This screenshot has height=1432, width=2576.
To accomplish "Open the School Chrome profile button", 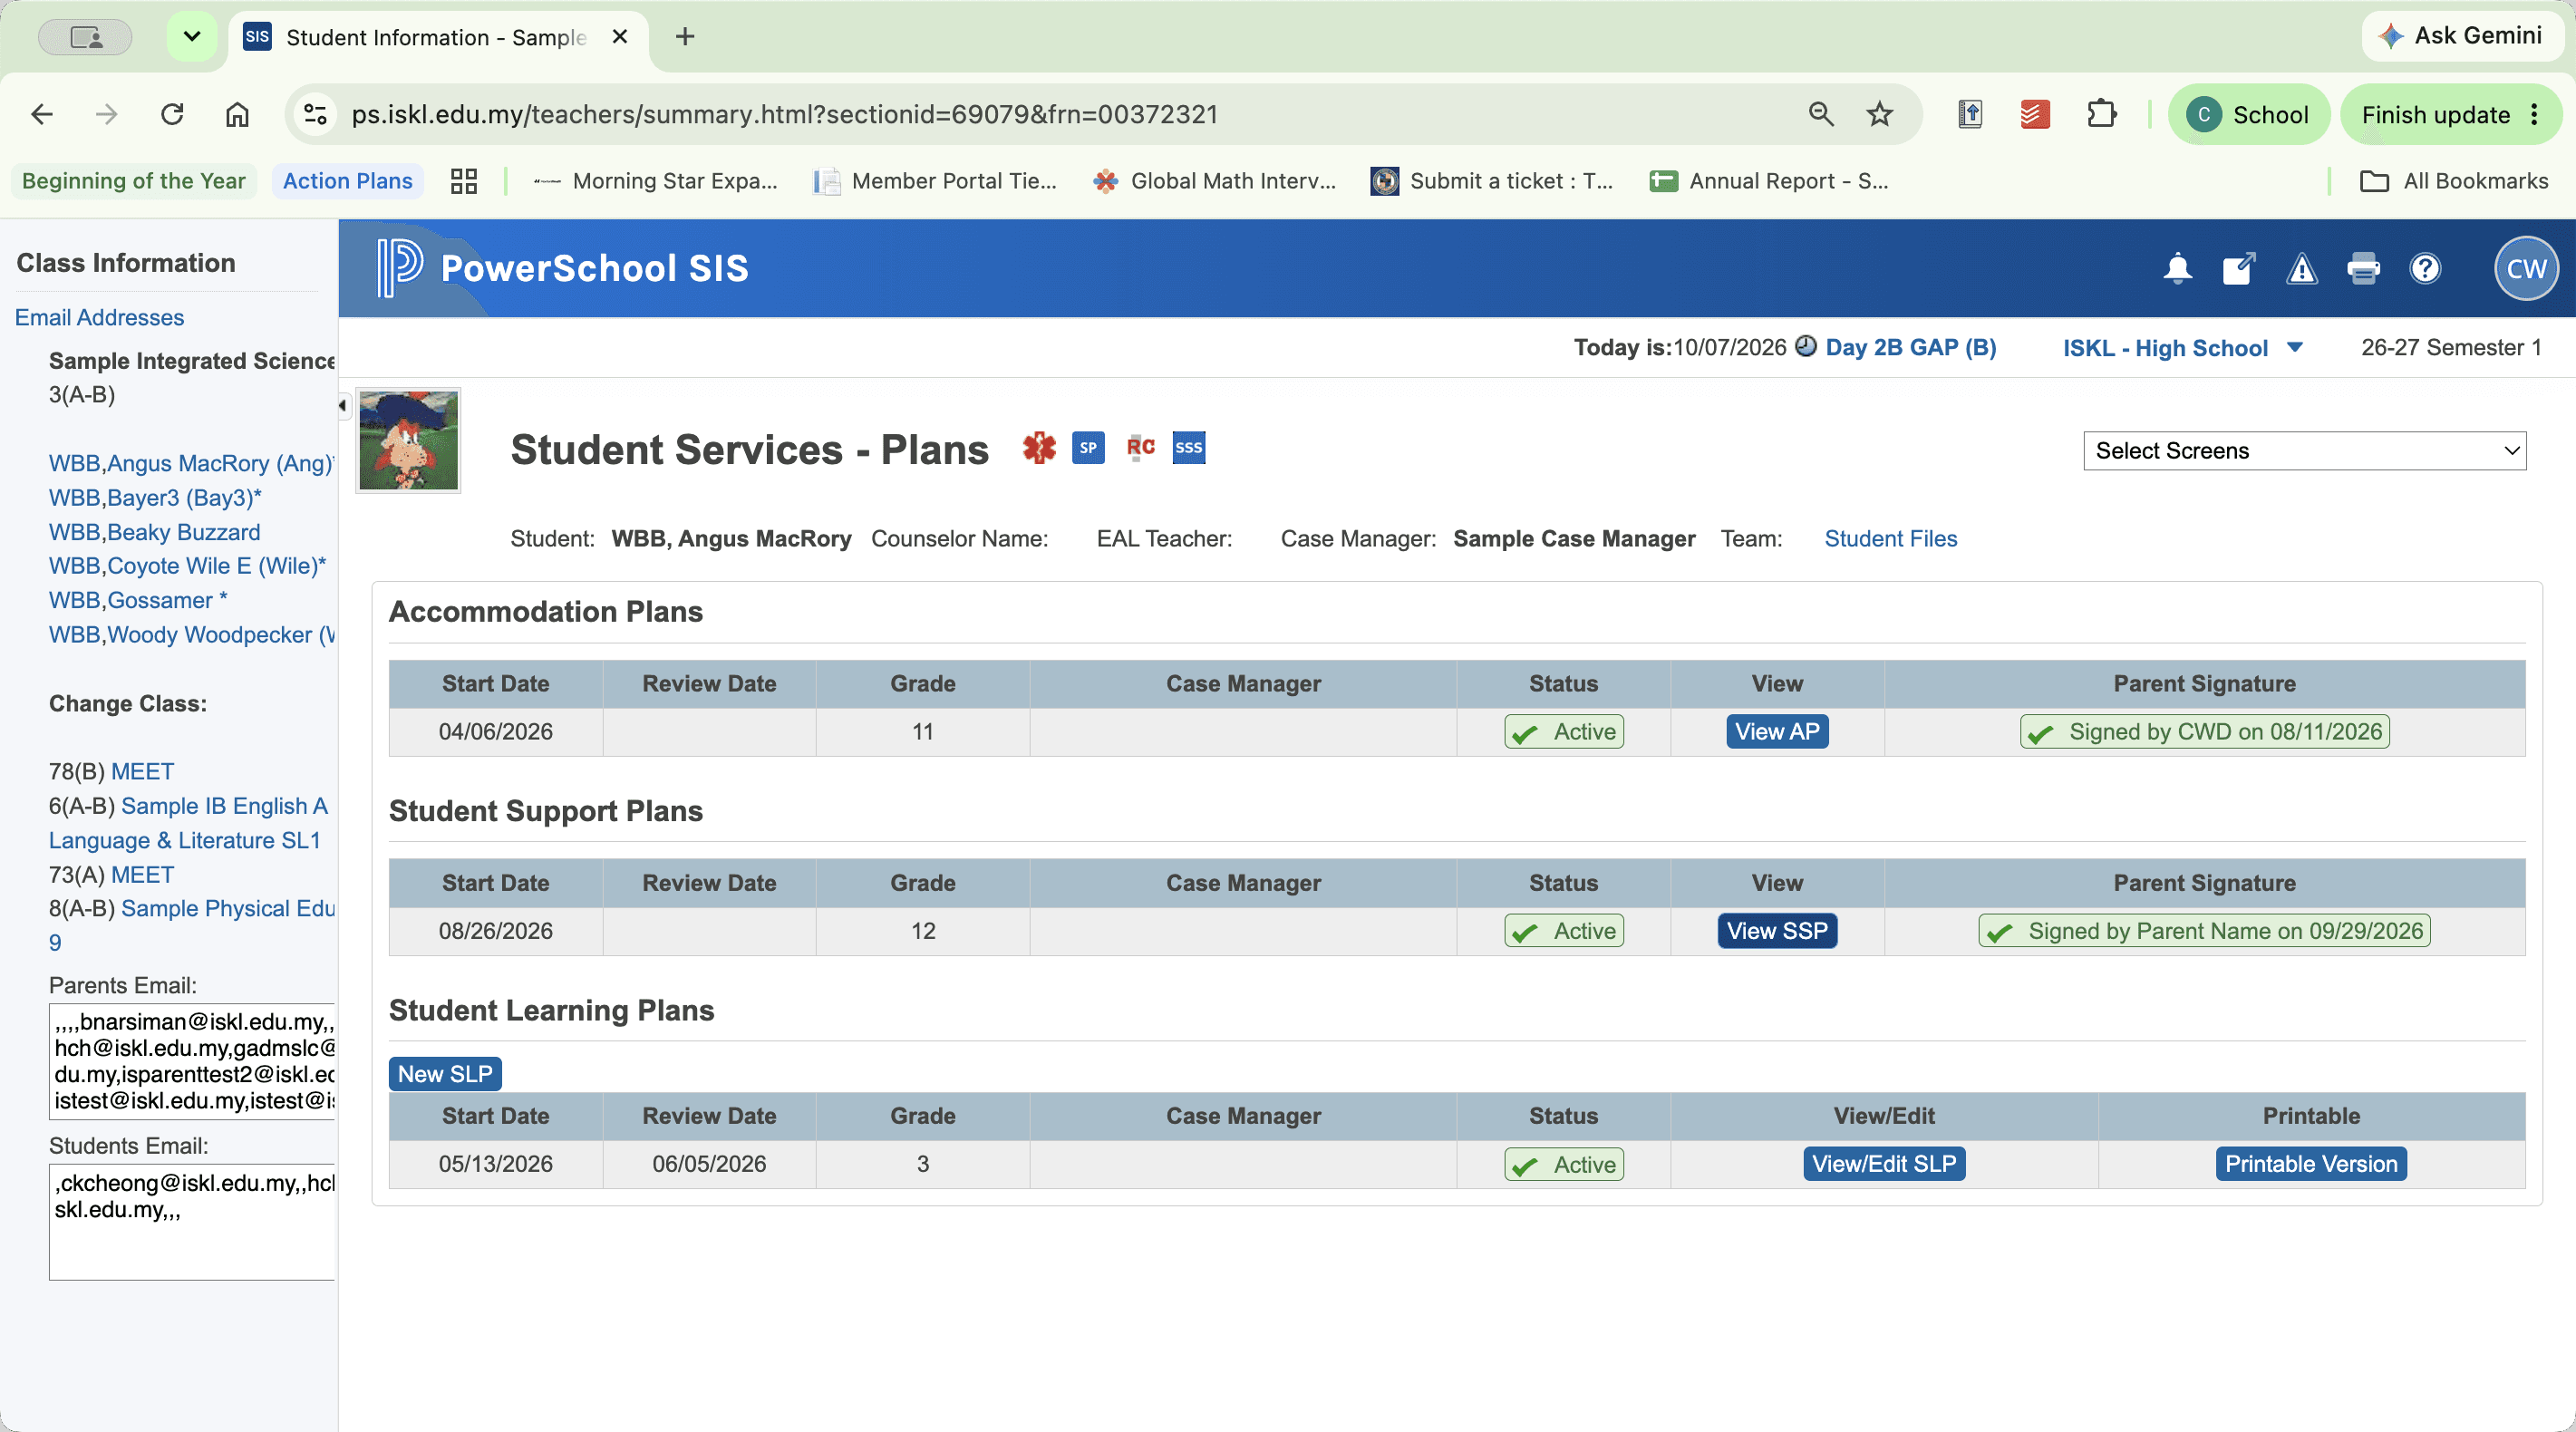I will coord(2248,114).
